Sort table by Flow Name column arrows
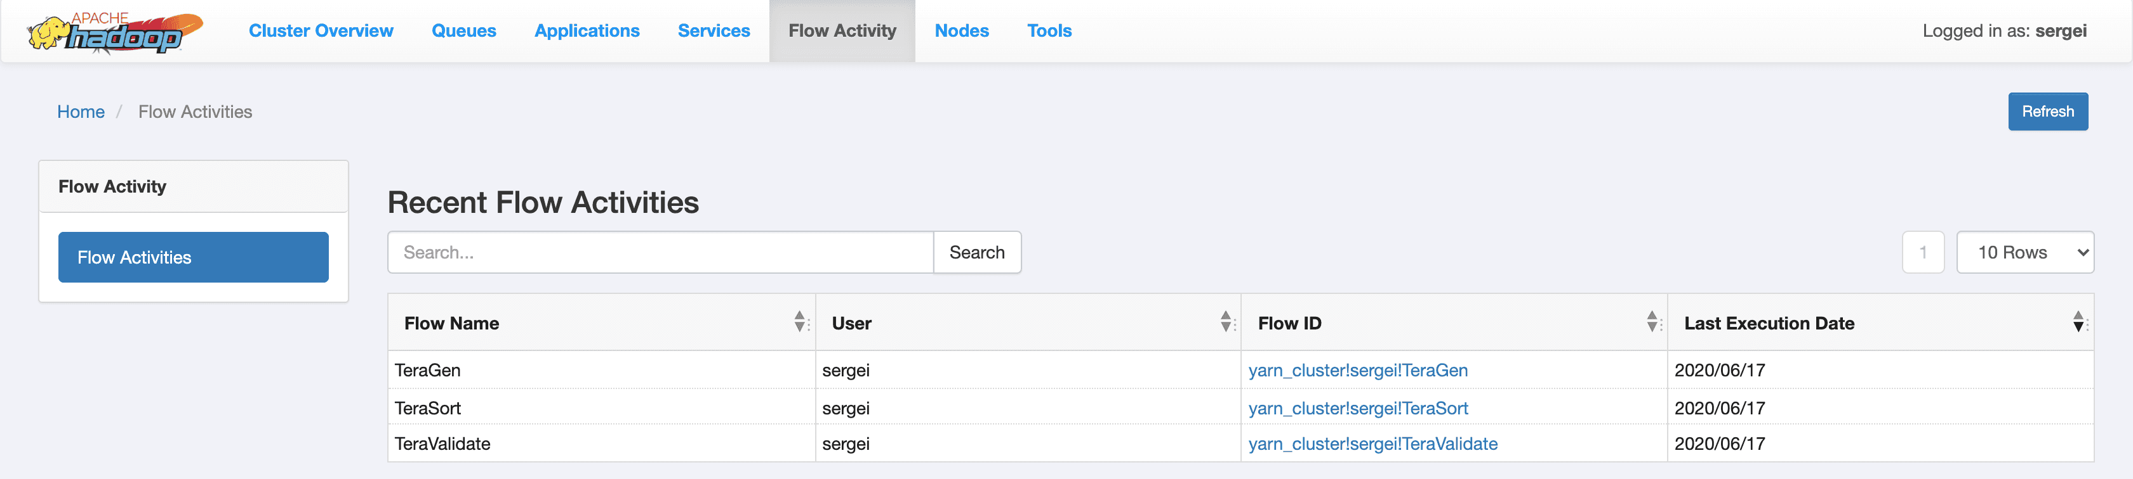2133x479 pixels. 800,322
